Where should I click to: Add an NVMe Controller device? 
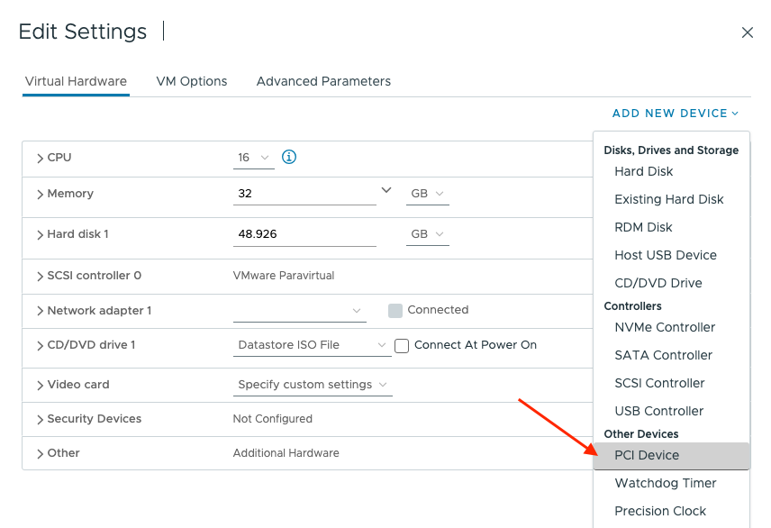[x=665, y=327]
